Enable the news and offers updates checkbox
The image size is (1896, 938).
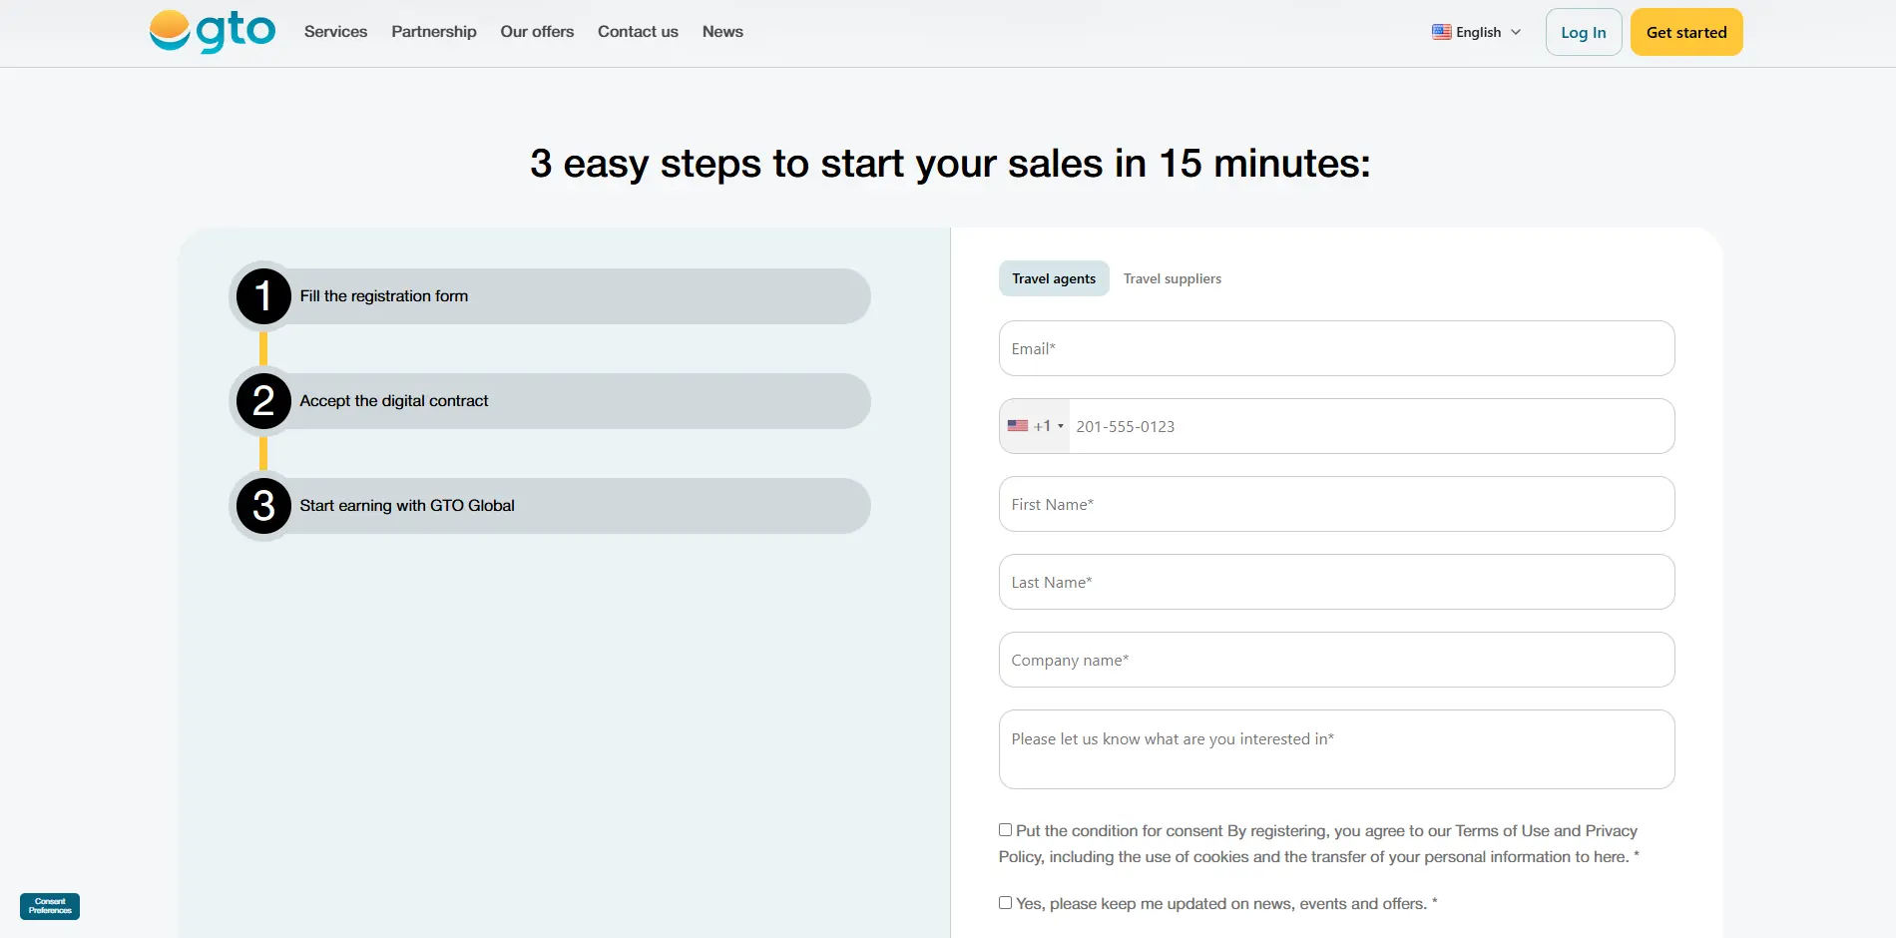tap(1005, 903)
